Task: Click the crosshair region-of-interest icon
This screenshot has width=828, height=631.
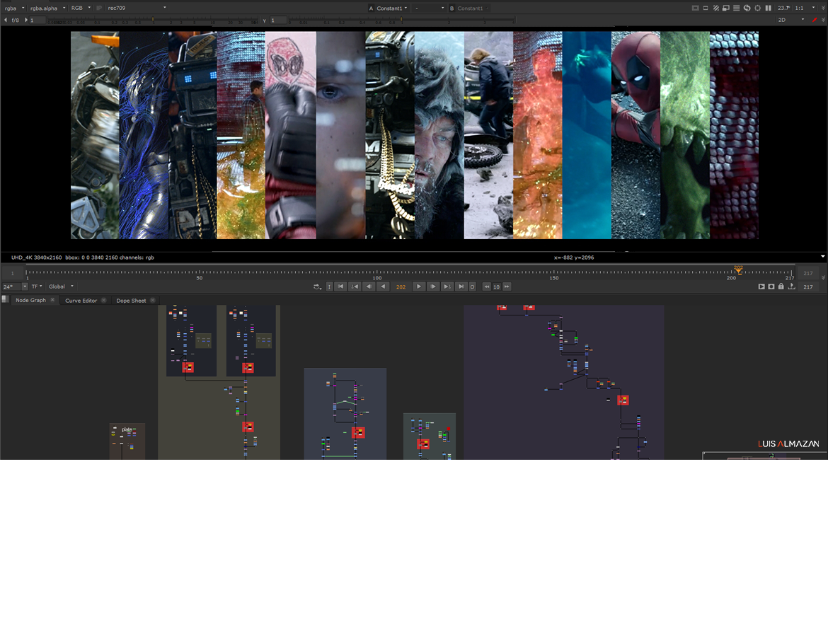Action: (x=757, y=8)
